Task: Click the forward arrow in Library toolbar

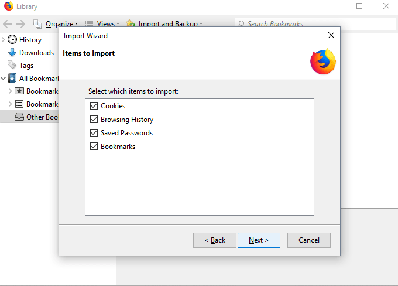Action: coord(20,24)
